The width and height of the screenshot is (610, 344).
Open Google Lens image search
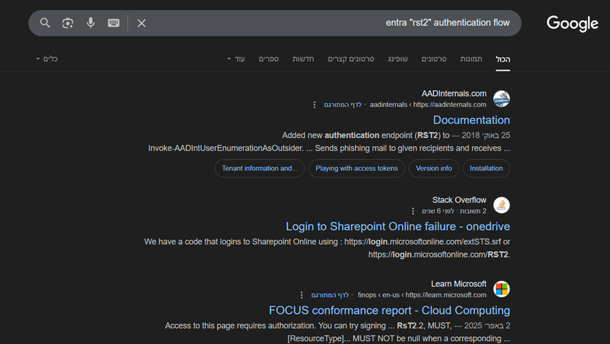(x=67, y=23)
